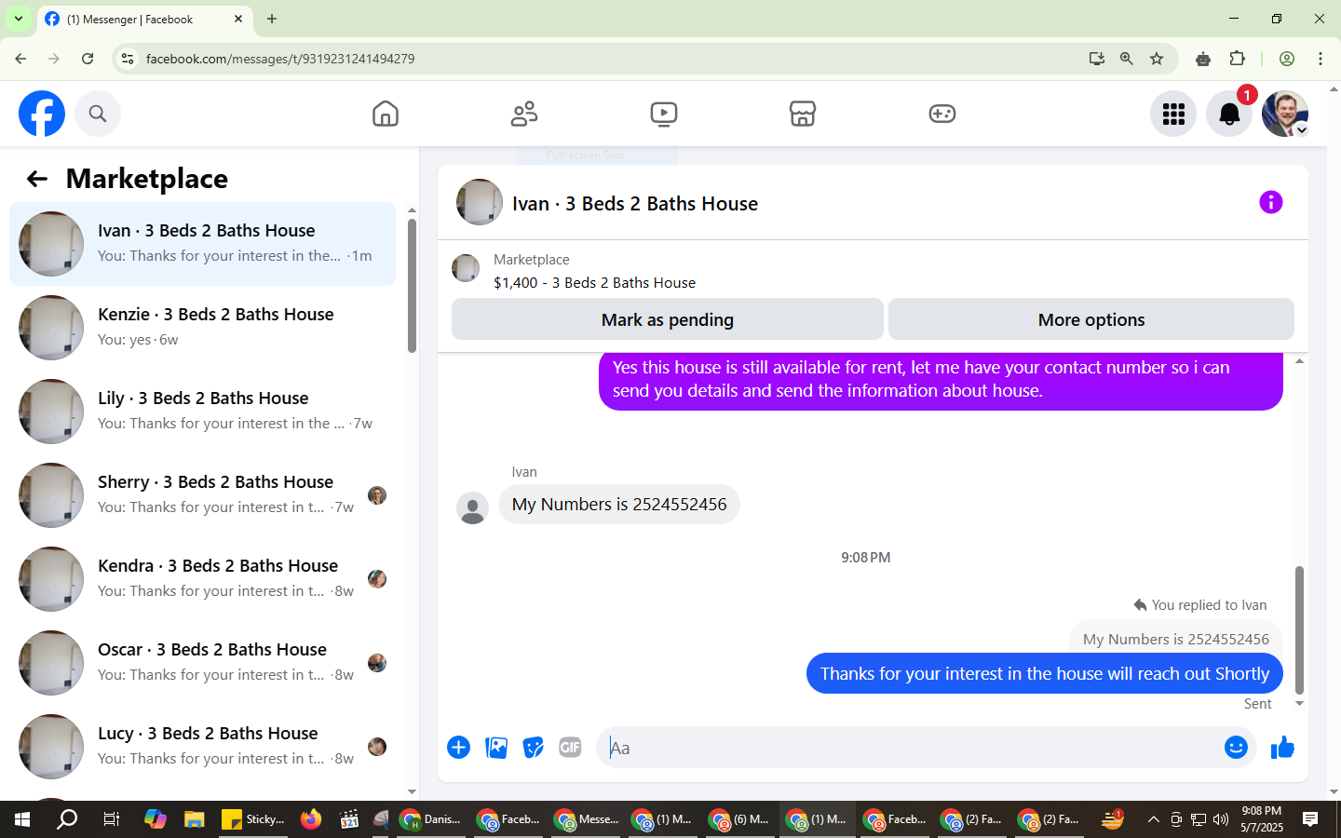Send a thumbs-up like

pos(1282,748)
